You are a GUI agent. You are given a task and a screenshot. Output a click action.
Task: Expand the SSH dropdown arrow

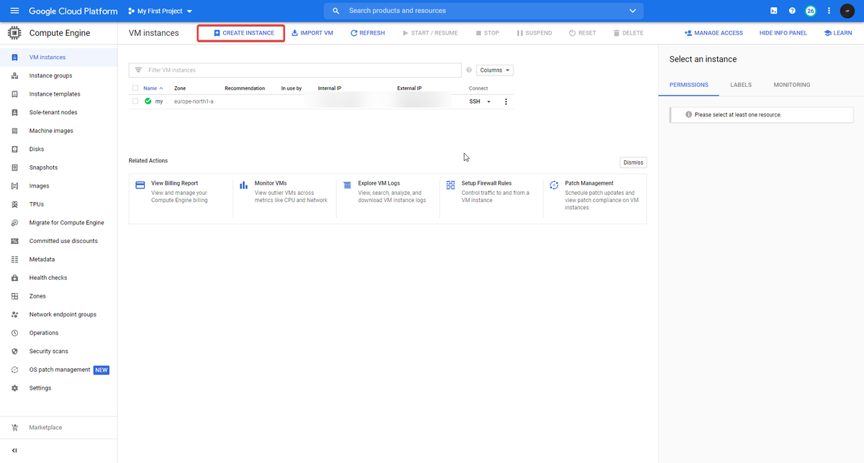(489, 101)
